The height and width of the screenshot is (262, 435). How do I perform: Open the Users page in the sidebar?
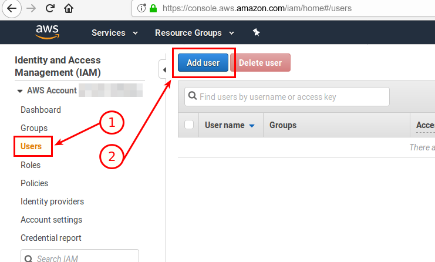point(31,146)
